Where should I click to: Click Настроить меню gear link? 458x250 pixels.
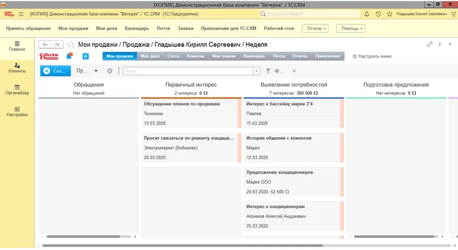point(372,56)
